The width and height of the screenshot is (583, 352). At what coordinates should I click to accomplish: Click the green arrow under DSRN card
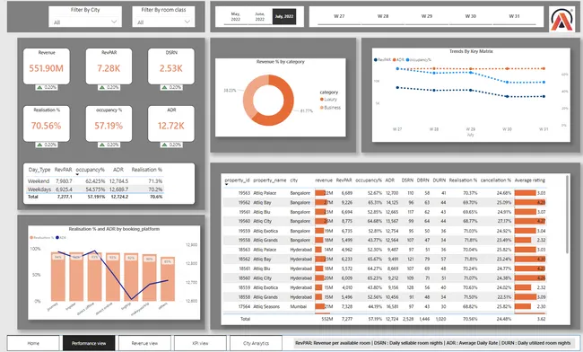[164, 87]
